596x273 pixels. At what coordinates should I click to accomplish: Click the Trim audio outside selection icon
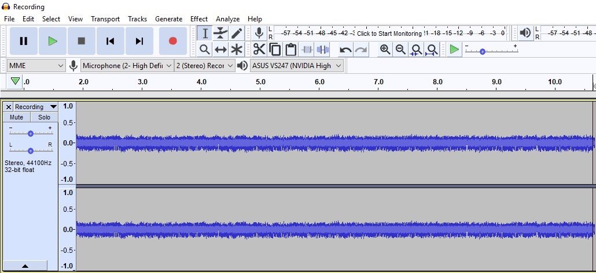click(307, 49)
